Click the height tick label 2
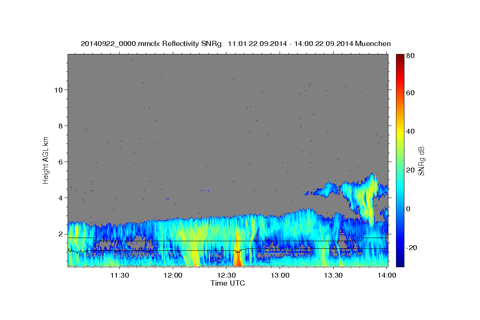 coord(61,234)
